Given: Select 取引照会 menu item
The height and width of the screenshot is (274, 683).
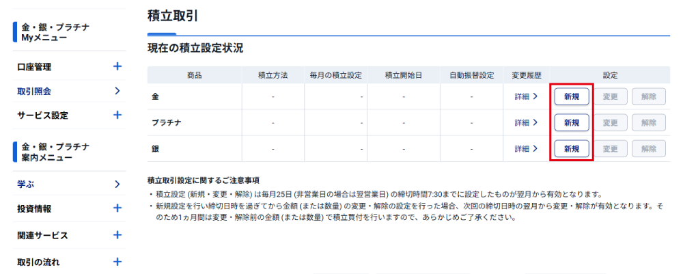Looking at the screenshot, I should [x=34, y=91].
